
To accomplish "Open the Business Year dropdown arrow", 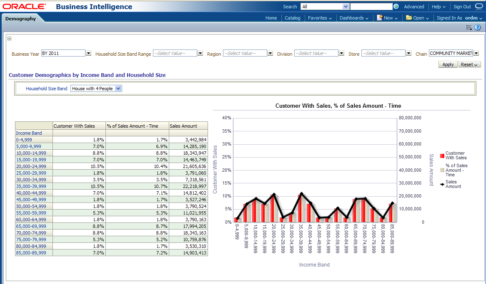I will tap(88, 53).
